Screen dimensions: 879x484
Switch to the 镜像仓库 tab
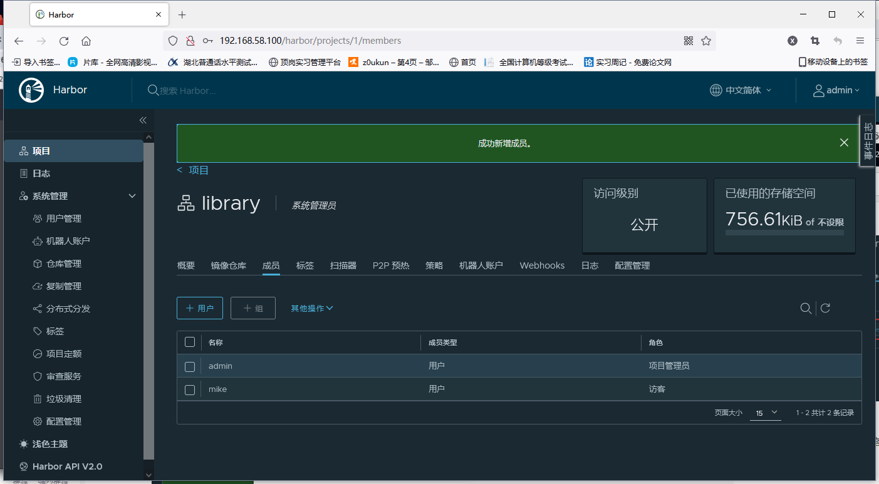pos(229,265)
